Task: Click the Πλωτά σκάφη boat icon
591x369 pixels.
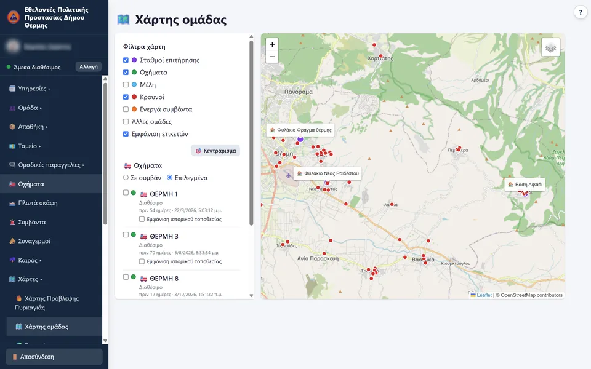Action: coord(12,203)
